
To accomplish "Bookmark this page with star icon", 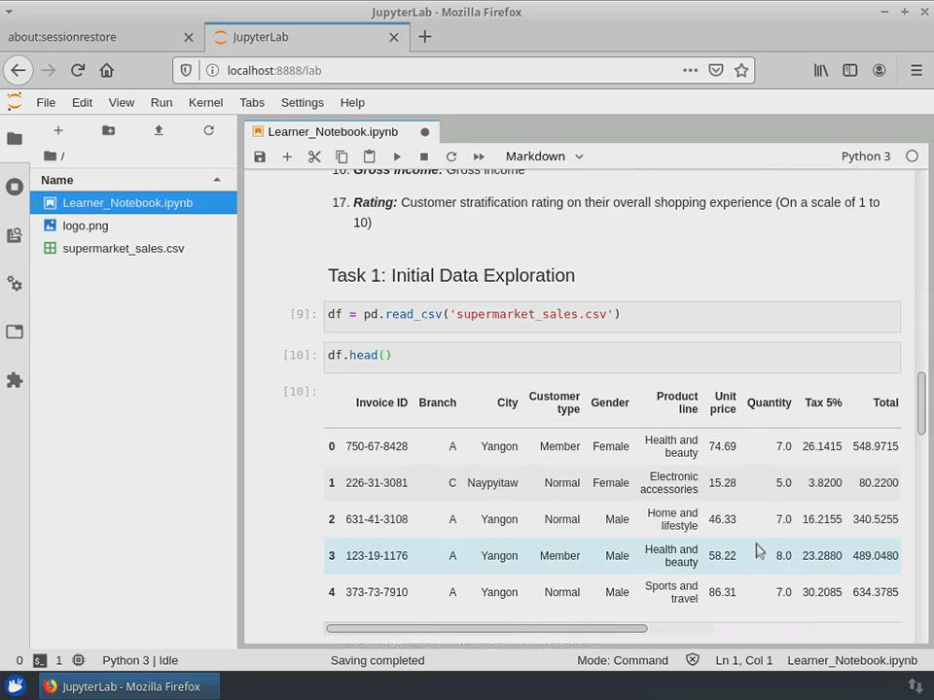I will 741,70.
